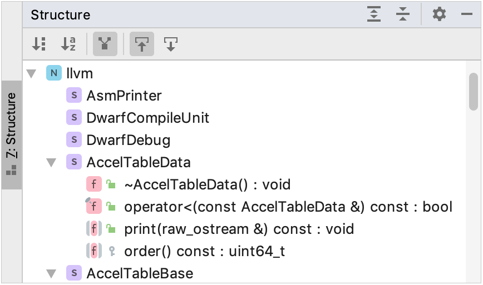Select the Z: Structure side tab
This screenshot has height=285, width=483.
11,134
